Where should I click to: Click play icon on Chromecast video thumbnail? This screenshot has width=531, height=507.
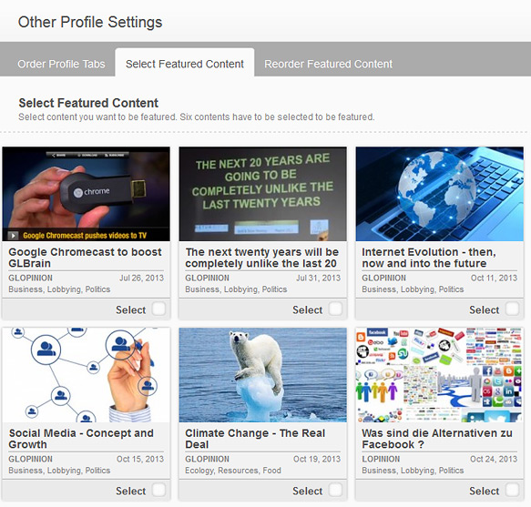click(x=14, y=235)
